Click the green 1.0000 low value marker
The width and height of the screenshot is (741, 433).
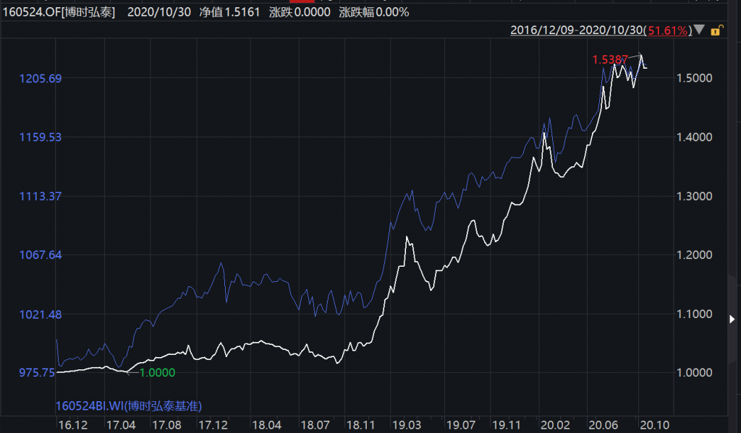(156, 372)
